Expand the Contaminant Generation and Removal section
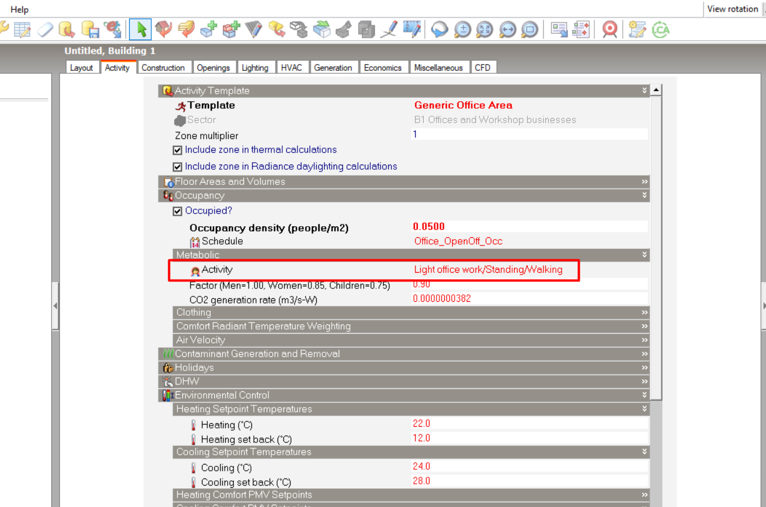Viewport: 766px width, 507px height. point(644,354)
